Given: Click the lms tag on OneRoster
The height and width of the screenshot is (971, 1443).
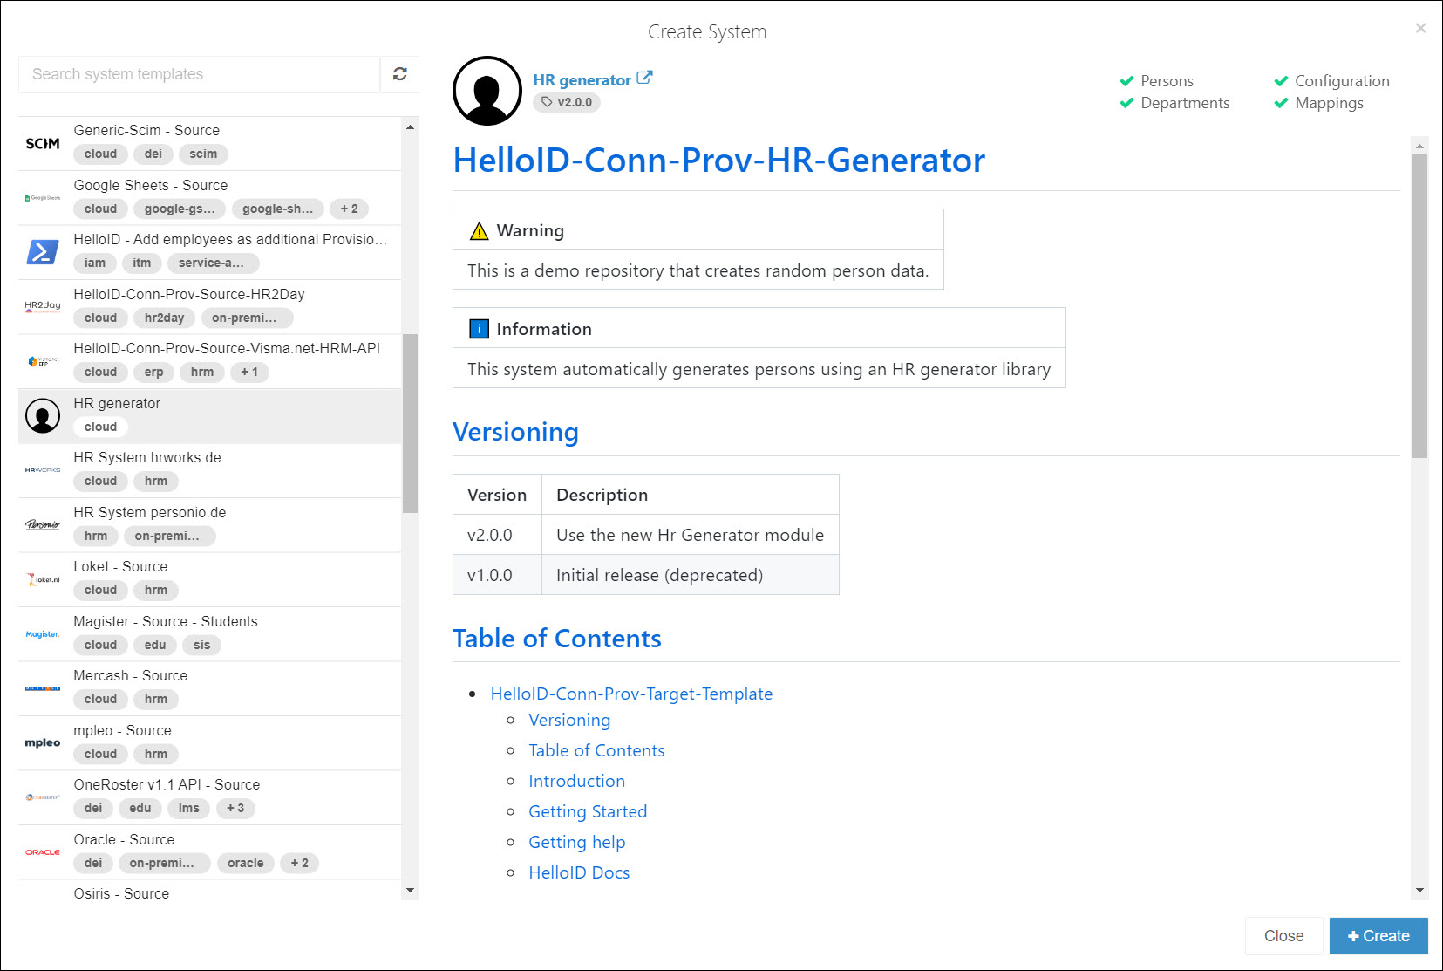Looking at the screenshot, I should [188, 808].
